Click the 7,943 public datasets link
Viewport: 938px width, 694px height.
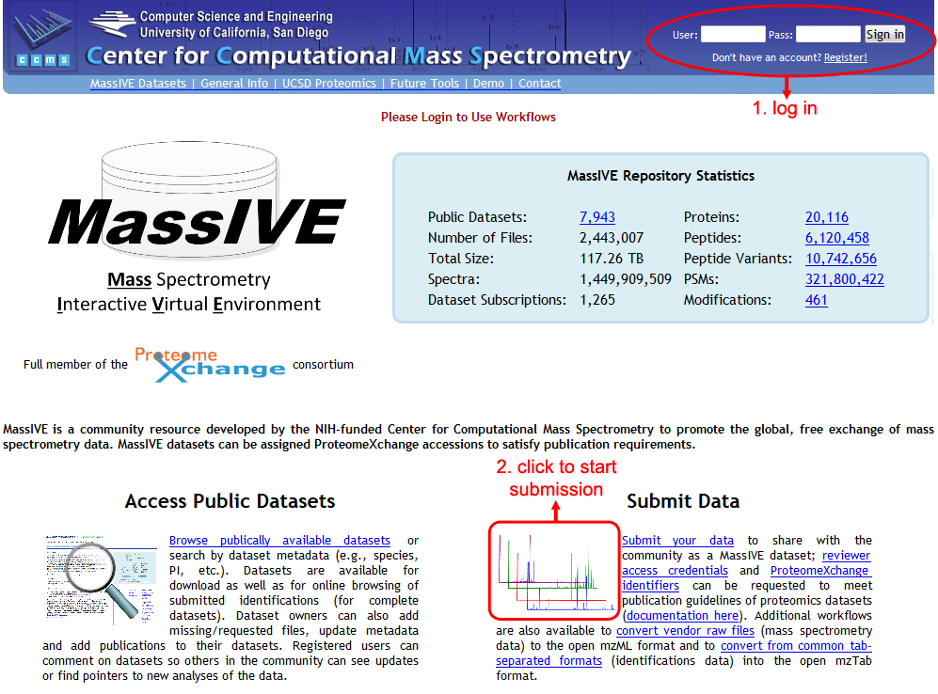(x=597, y=217)
